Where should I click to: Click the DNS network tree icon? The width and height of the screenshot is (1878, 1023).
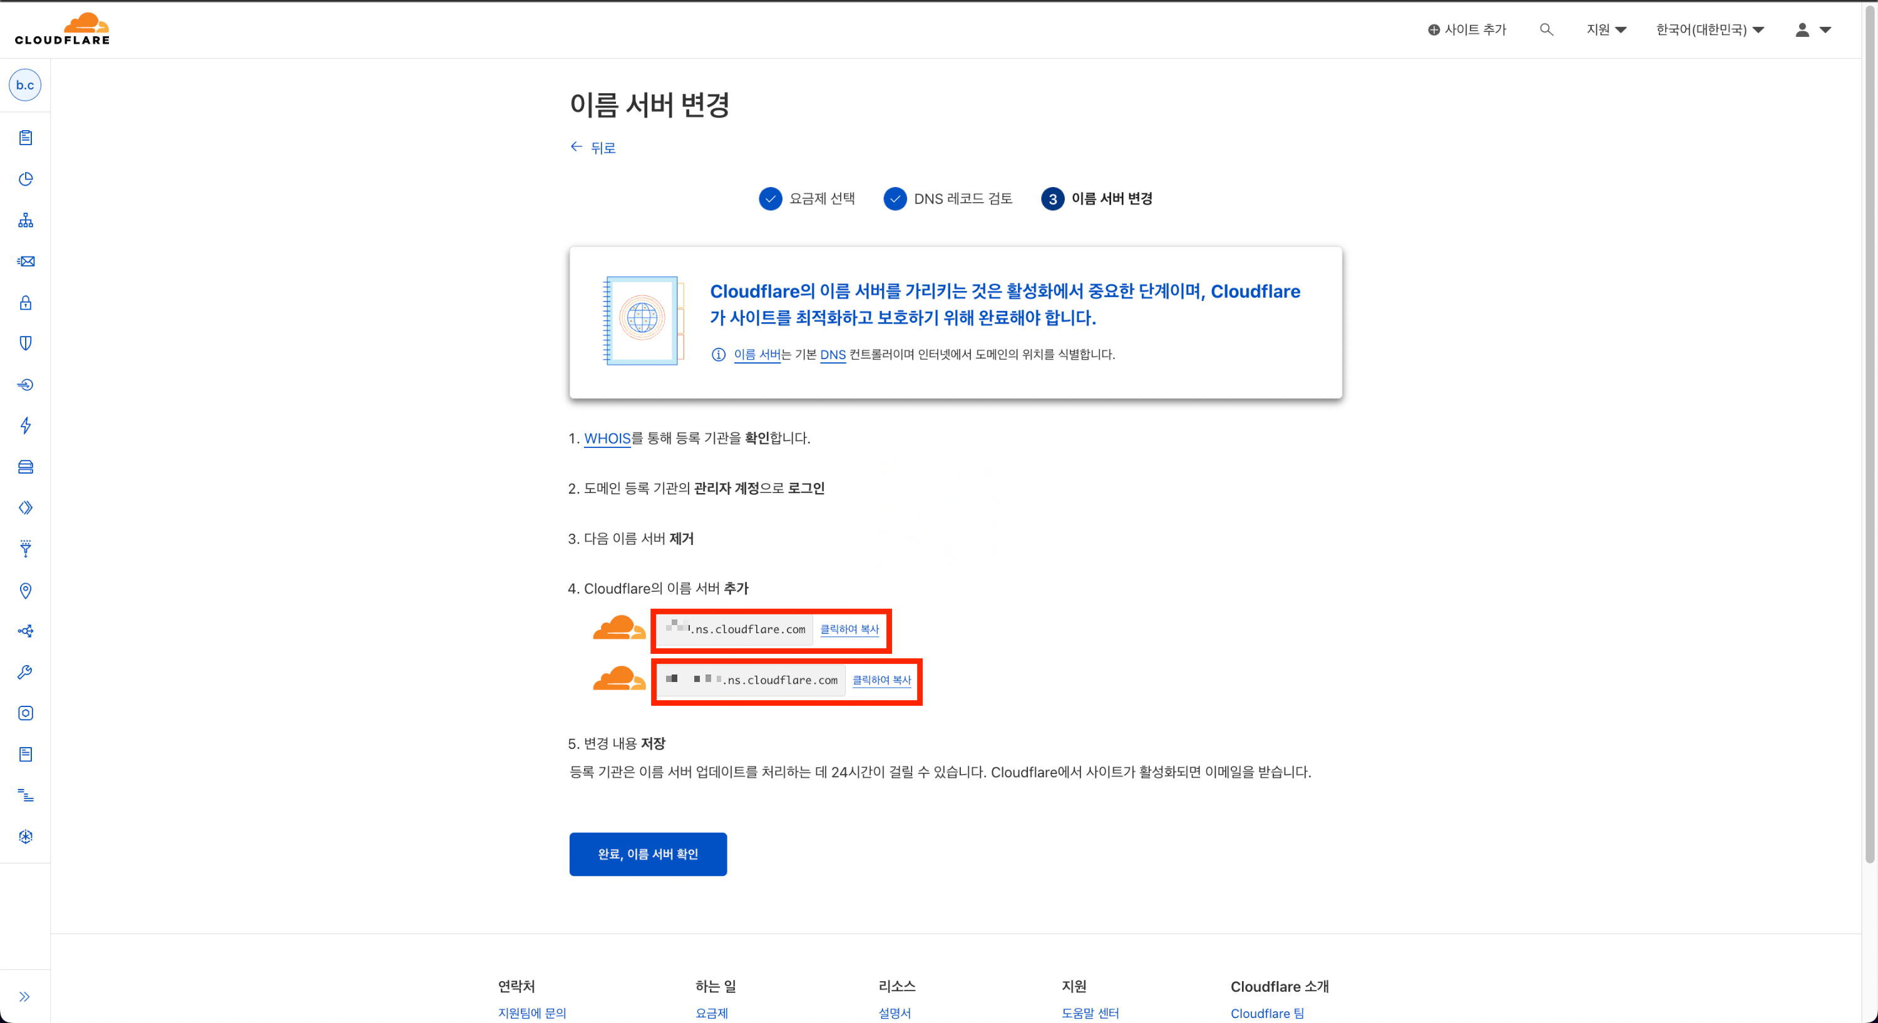[x=26, y=221]
